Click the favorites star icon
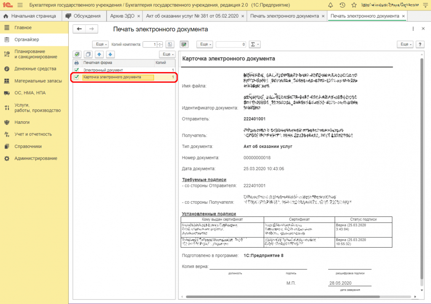 [x=354, y=5]
